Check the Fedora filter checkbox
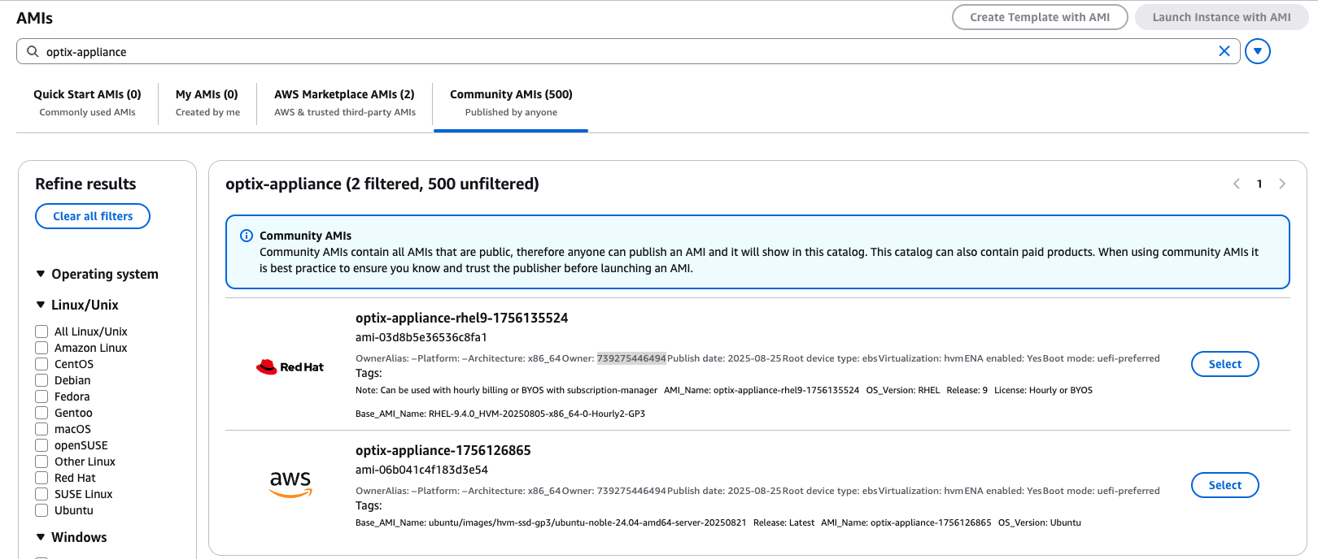The width and height of the screenshot is (1318, 559). click(41, 396)
